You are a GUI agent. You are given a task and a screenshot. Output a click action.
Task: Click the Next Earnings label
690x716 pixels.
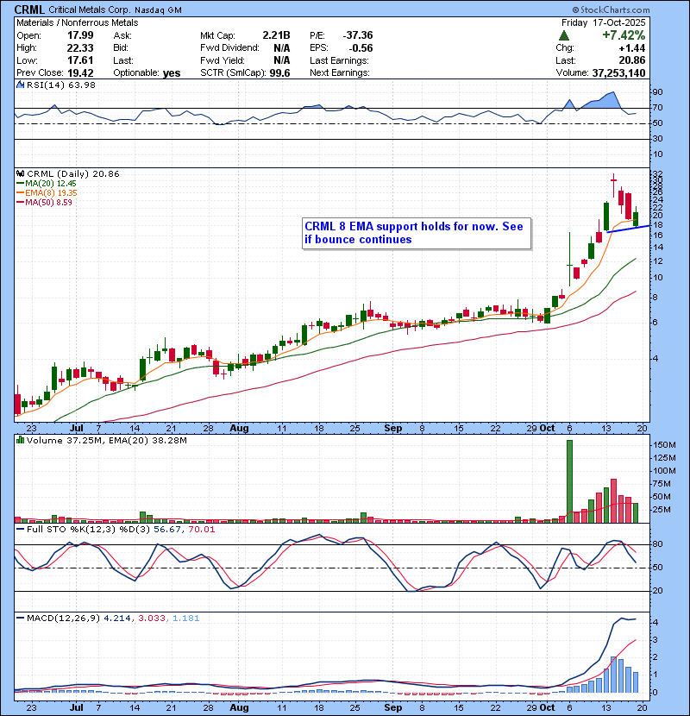(x=339, y=73)
